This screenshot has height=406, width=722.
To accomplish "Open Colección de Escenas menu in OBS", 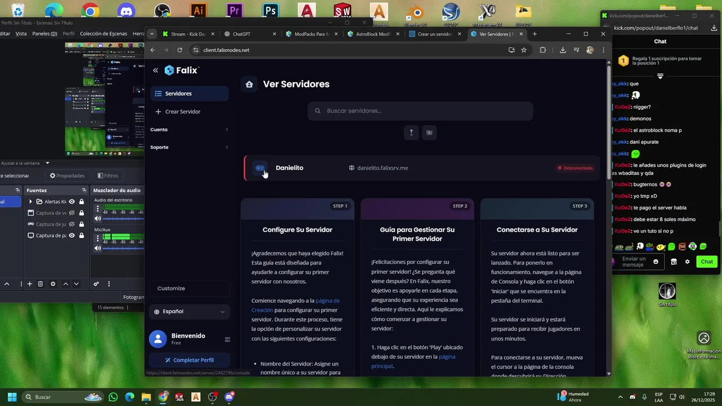I will pos(104,34).
